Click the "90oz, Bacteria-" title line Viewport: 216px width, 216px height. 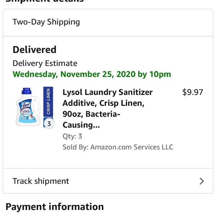pos(91,114)
